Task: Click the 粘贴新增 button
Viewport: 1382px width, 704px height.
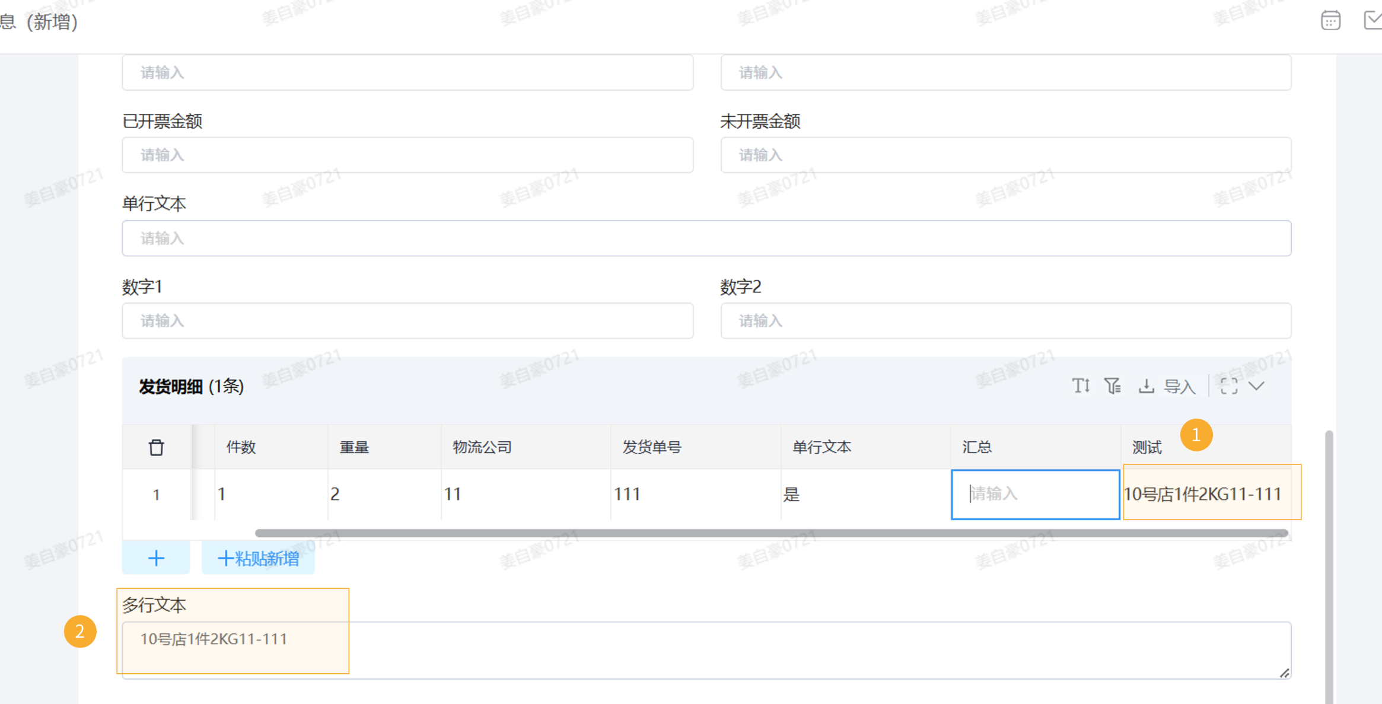Action: coord(258,558)
